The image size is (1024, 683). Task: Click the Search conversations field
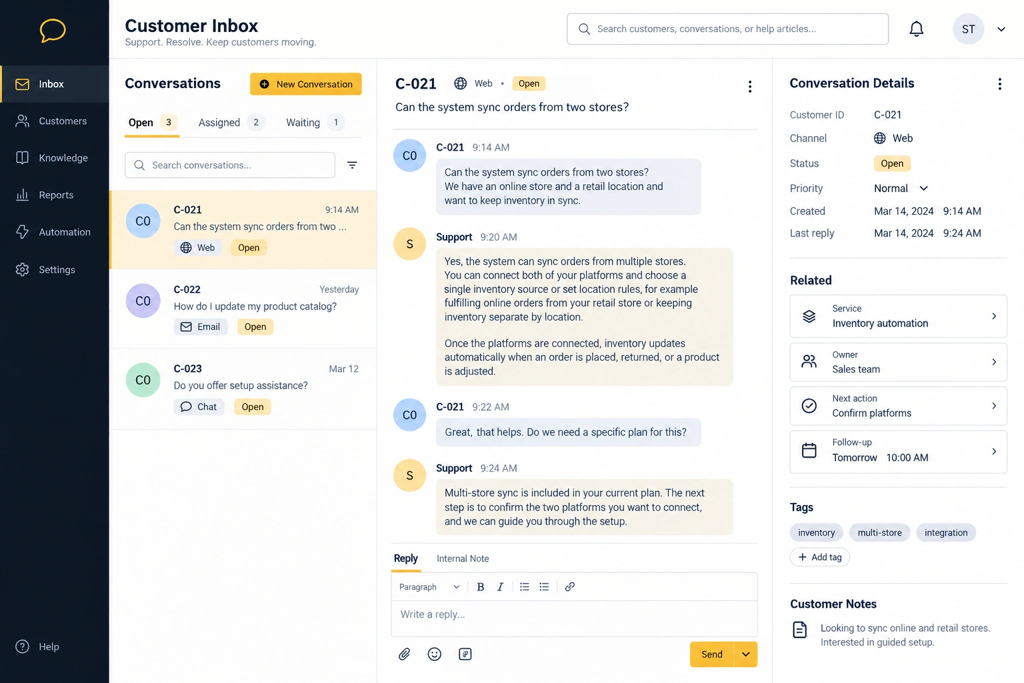tap(230, 165)
